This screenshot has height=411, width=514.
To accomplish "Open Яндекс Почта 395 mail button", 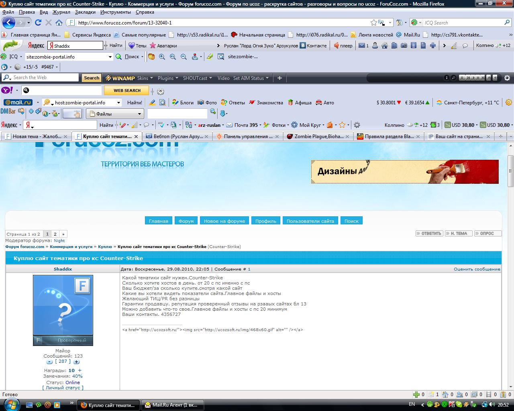I will coord(243,125).
